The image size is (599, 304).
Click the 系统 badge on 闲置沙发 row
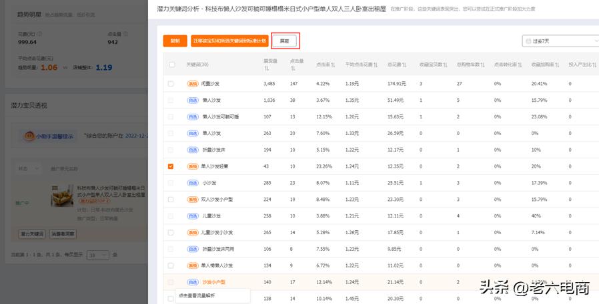coord(193,84)
